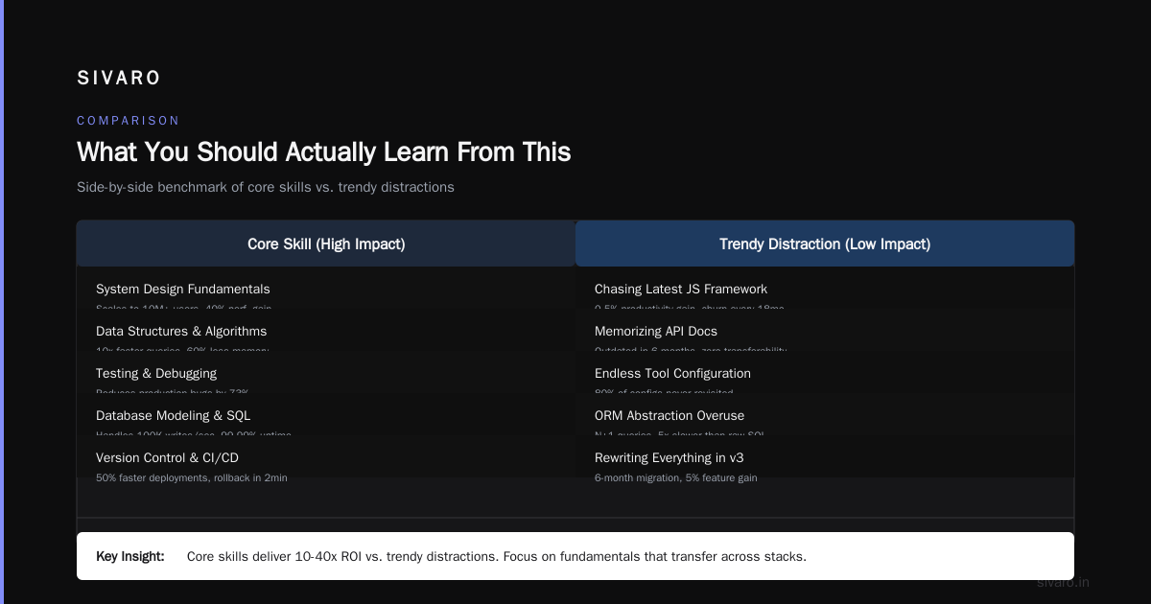Image resolution: width=1151 pixels, height=604 pixels.
Task: Select the Data Structures & Algorithms row
Action: coord(326,330)
